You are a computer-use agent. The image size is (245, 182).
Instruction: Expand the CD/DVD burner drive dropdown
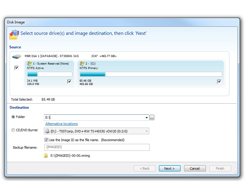(x=147, y=131)
